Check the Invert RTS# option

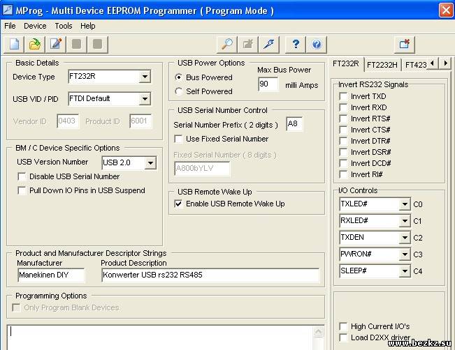(x=343, y=119)
